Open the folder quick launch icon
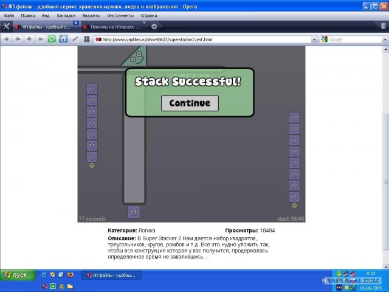The width and height of the screenshot is (389, 292). point(71,287)
